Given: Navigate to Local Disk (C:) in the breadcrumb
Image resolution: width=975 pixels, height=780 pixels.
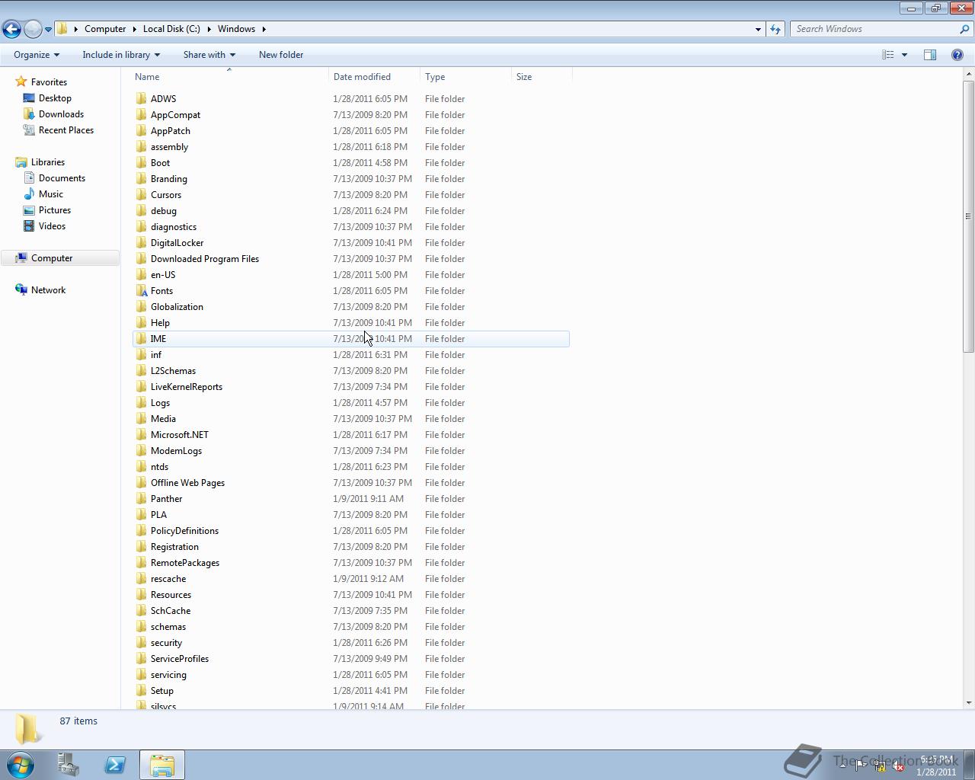Looking at the screenshot, I should point(171,29).
